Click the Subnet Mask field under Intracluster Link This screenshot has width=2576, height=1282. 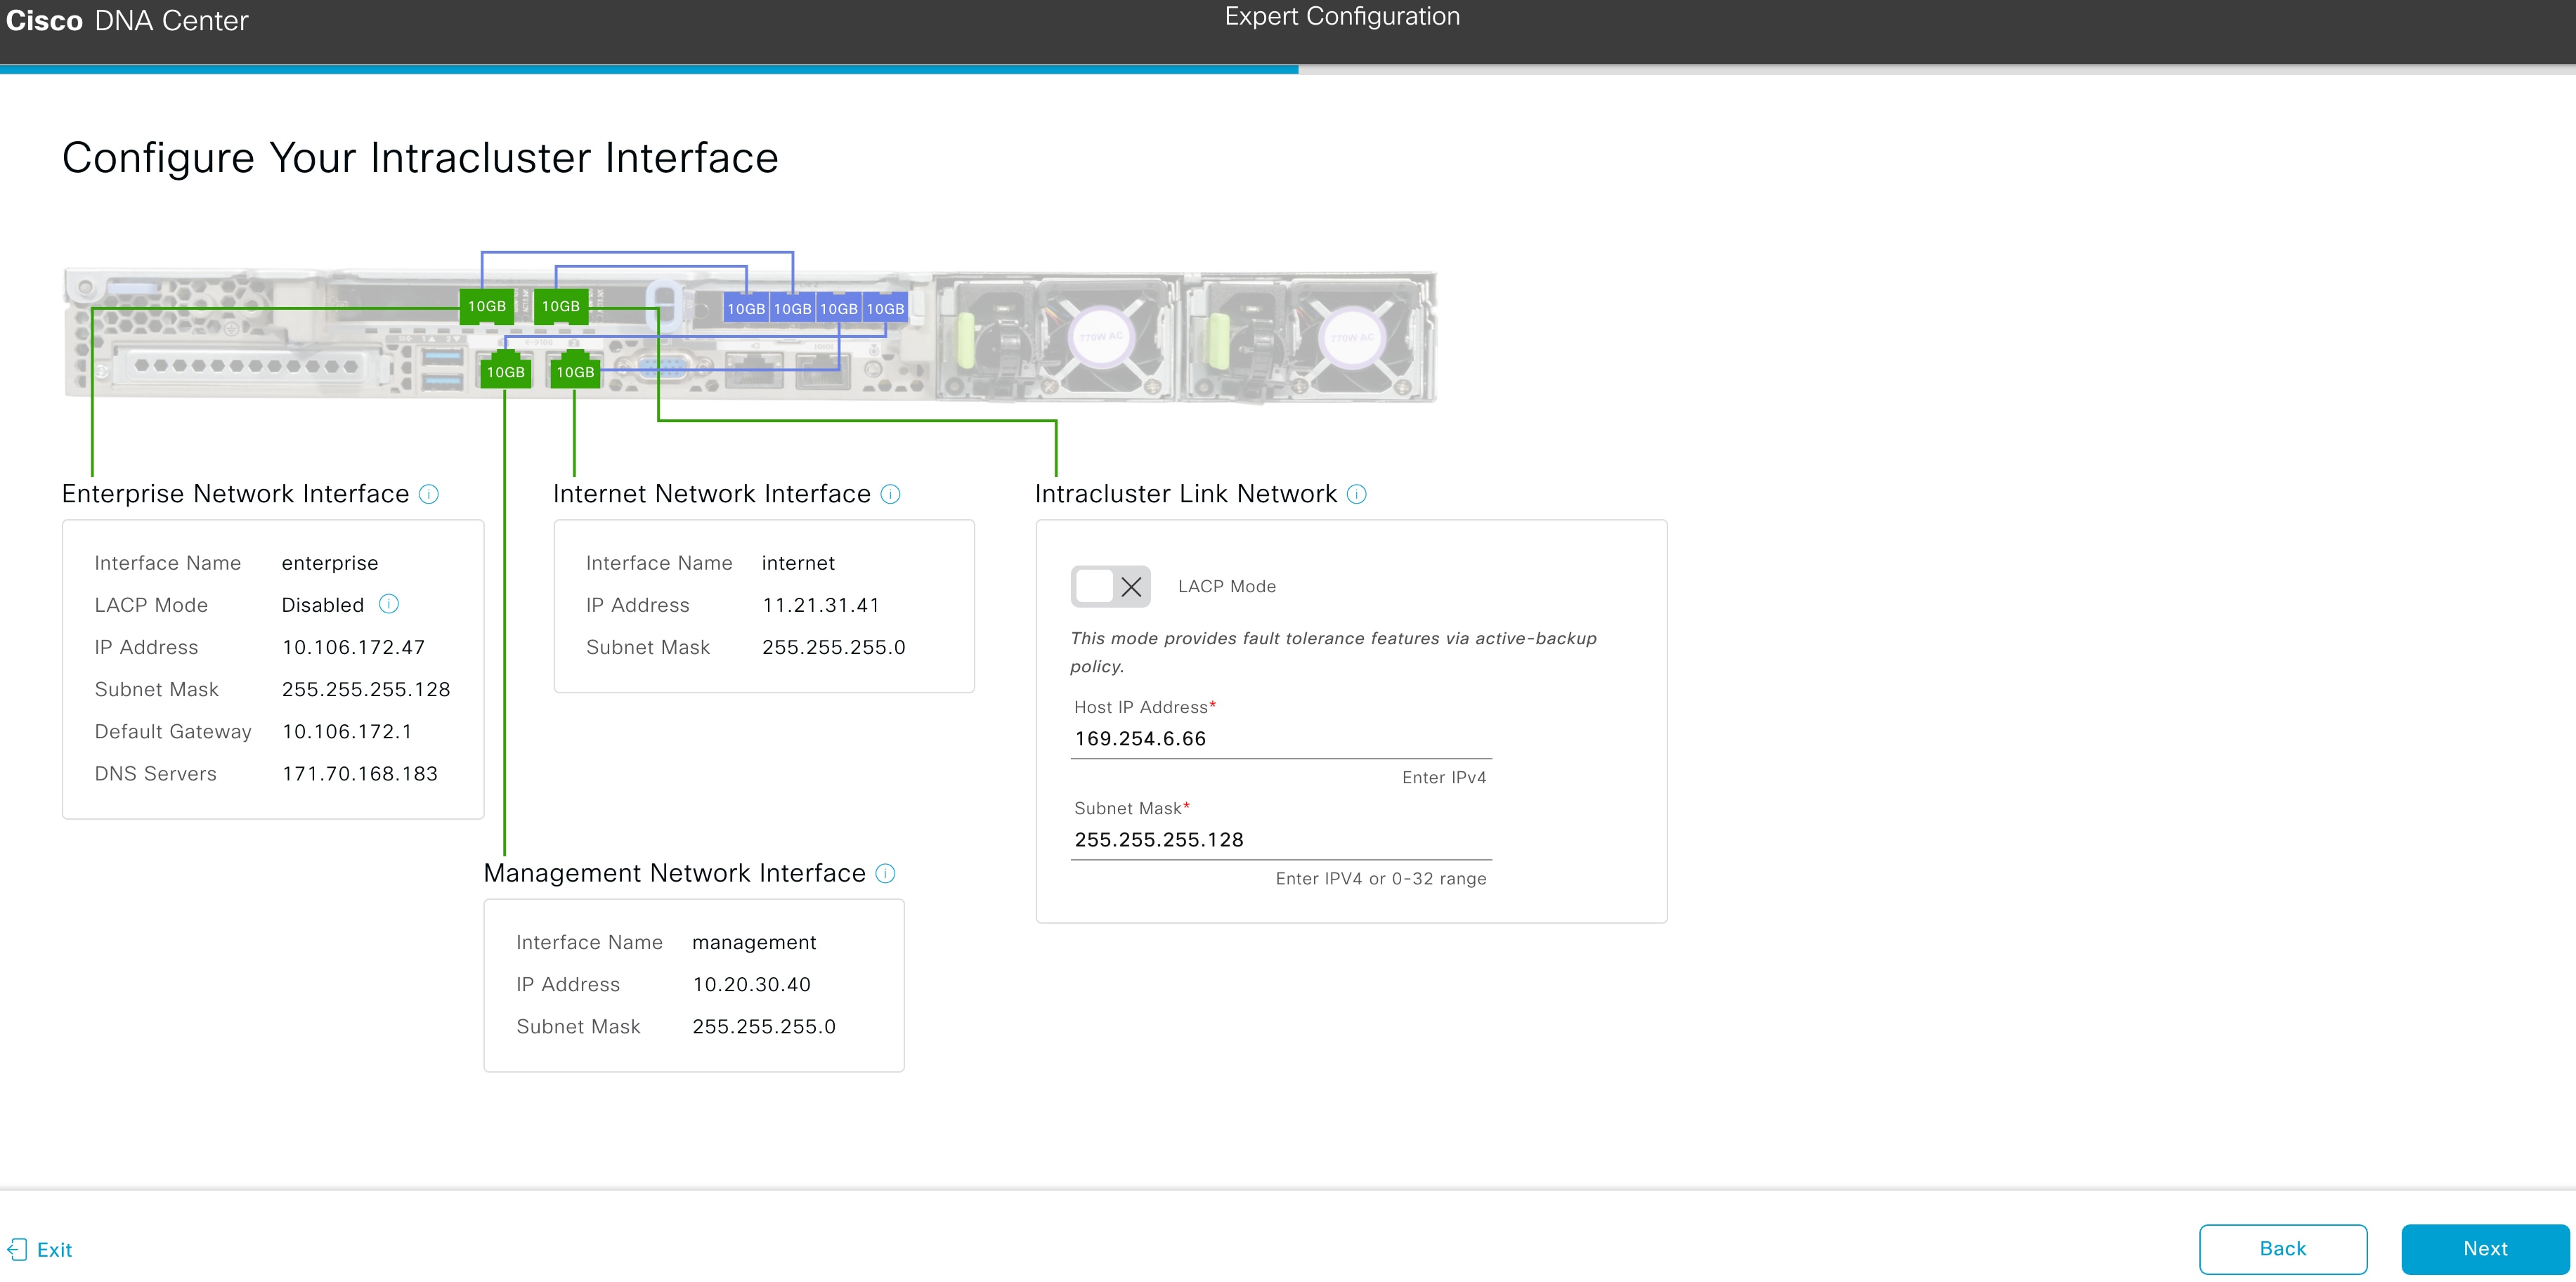(x=1280, y=840)
